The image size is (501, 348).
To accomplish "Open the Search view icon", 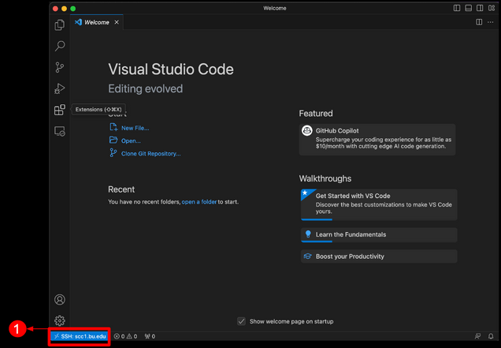I will (x=59, y=46).
